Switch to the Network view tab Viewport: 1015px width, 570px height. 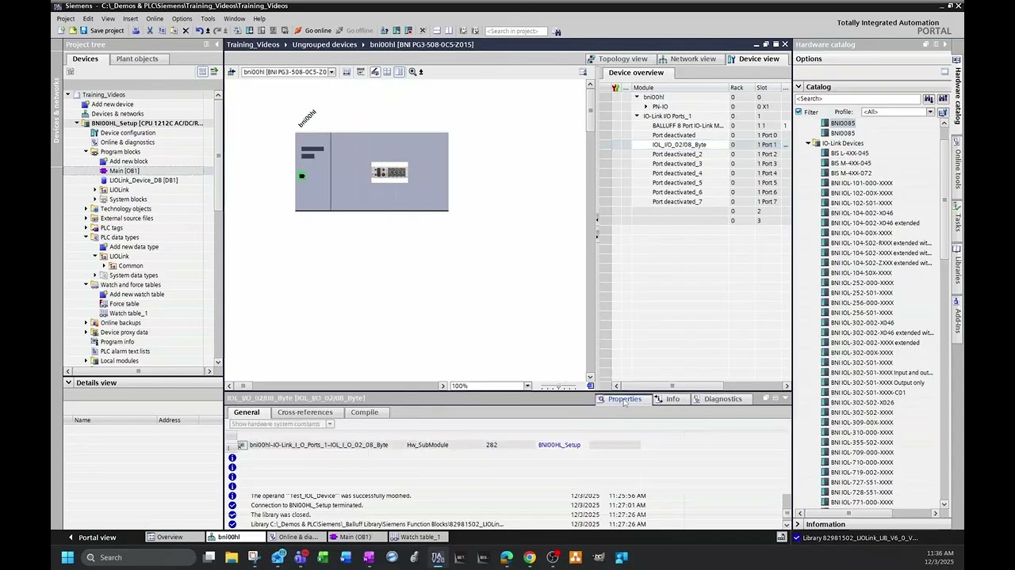(x=687, y=59)
